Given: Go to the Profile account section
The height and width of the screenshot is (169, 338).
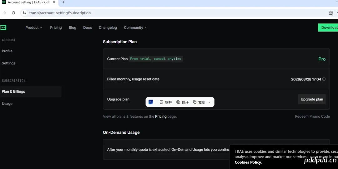Looking at the screenshot, I should coord(7,51).
